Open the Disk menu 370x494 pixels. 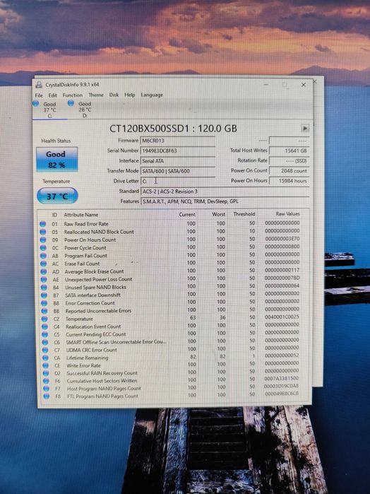point(114,95)
